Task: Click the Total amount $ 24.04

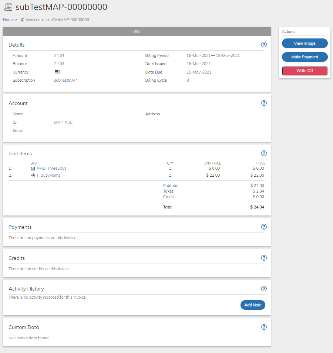Action: coord(257,207)
